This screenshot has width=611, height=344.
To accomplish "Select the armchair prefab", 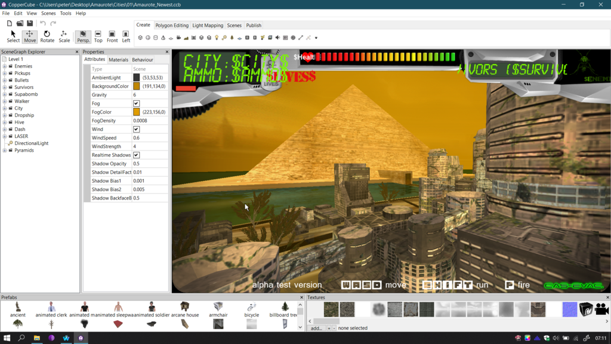I will [218, 309].
